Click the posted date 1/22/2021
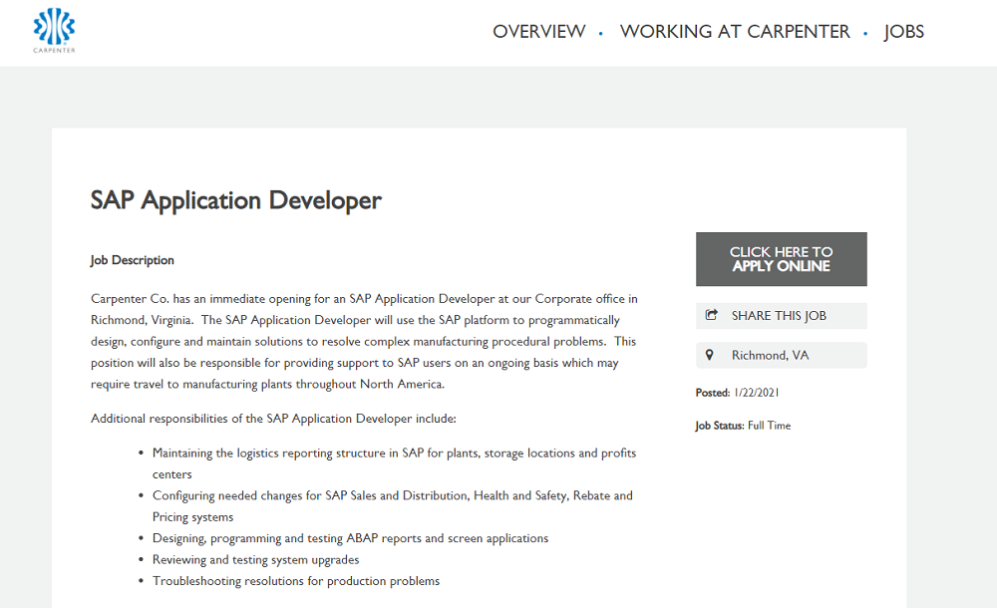 pyautogui.click(x=756, y=393)
